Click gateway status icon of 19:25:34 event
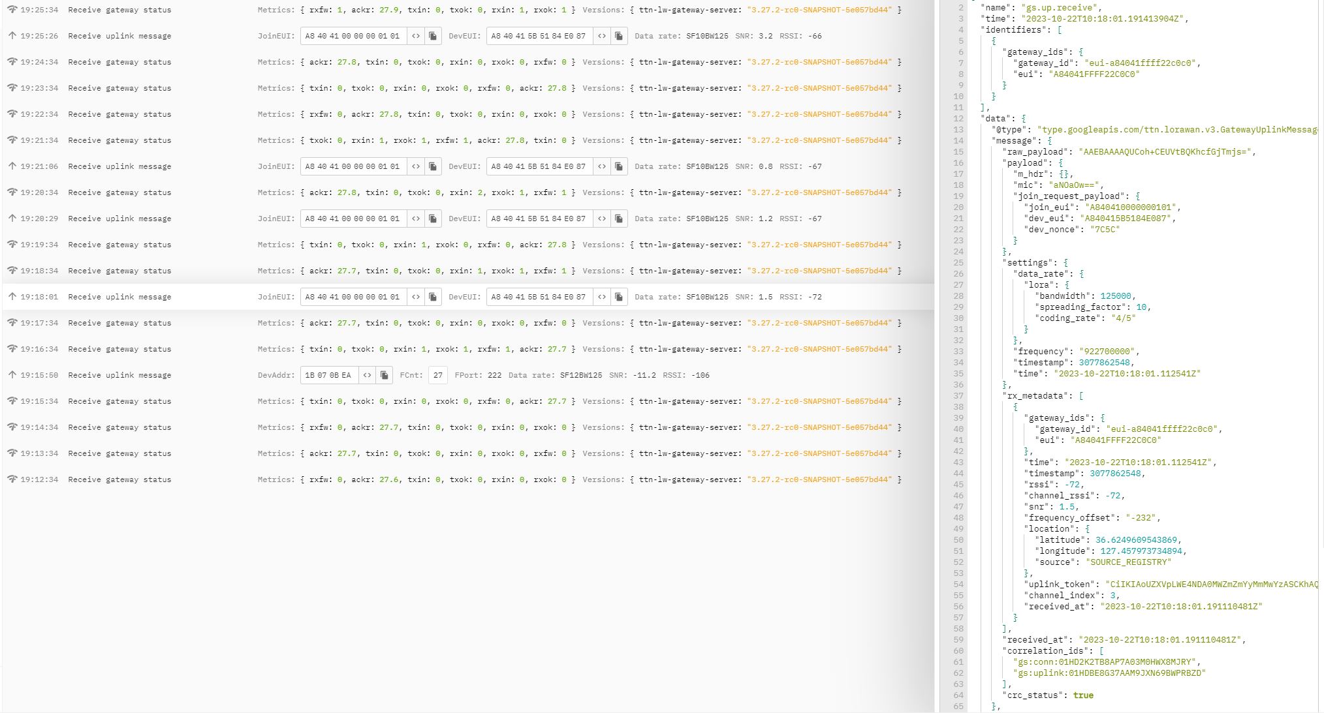This screenshot has height=713, width=1324. tap(12, 10)
